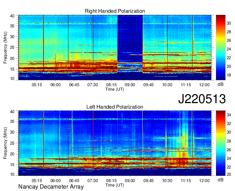Click the 30 MHz tick on Left Handed plot
The height and width of the screenshot is (191, 235).
click(12, 132)
